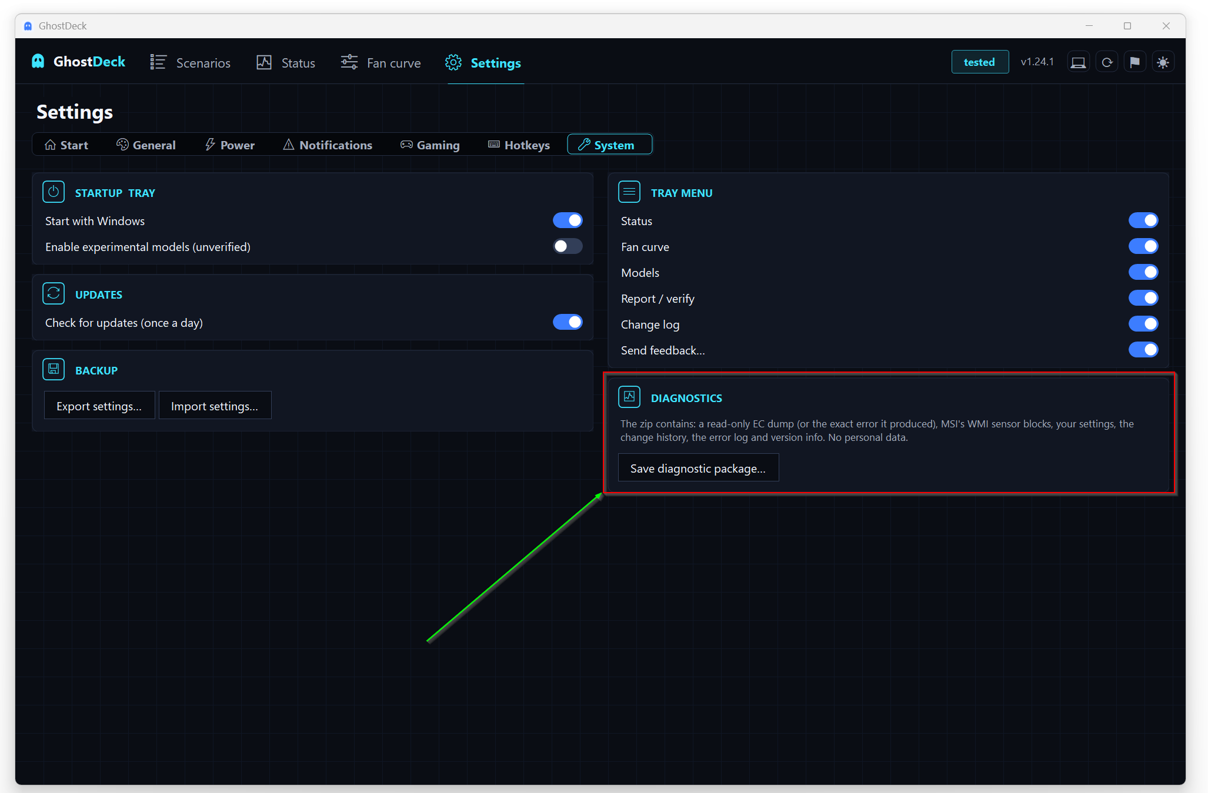
Task: Click the Report / verify row label
Action: 658,299
